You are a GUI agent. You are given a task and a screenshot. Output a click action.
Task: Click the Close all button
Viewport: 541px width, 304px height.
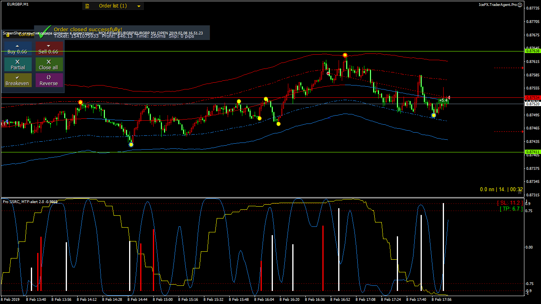coord(48,65)
